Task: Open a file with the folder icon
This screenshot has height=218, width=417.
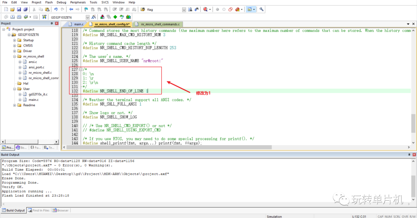Action: 12,9
